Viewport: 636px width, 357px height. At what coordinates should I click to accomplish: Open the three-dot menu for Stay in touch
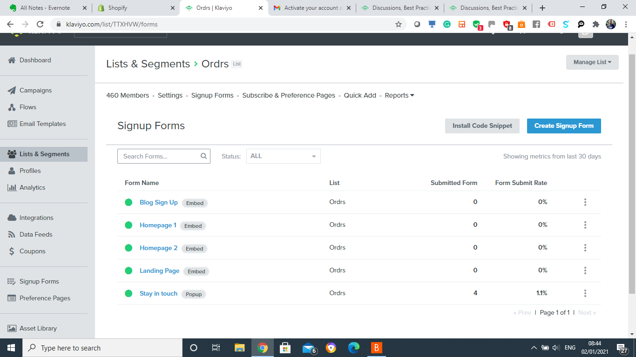coord(585,293)
